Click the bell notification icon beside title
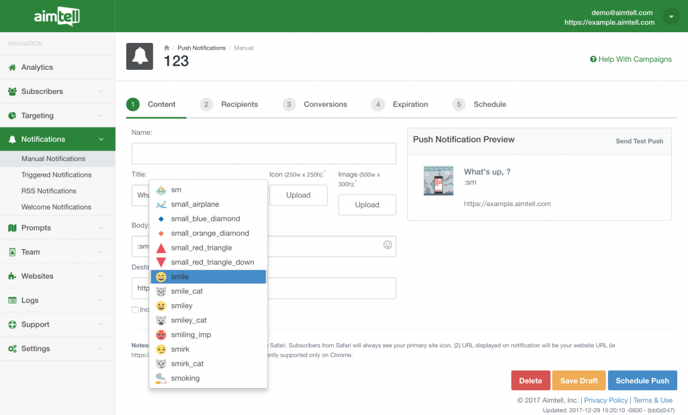Image resolution: width=688 pixels, height=415 pixels. click(140, 56)
